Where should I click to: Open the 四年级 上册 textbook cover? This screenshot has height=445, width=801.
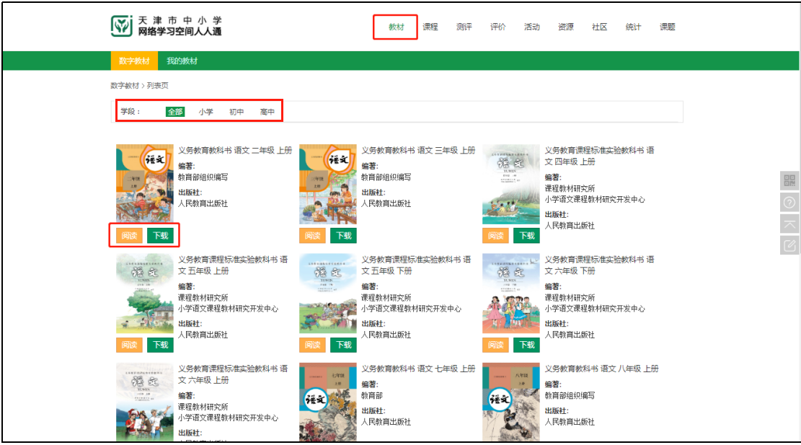tap(511, 184)
